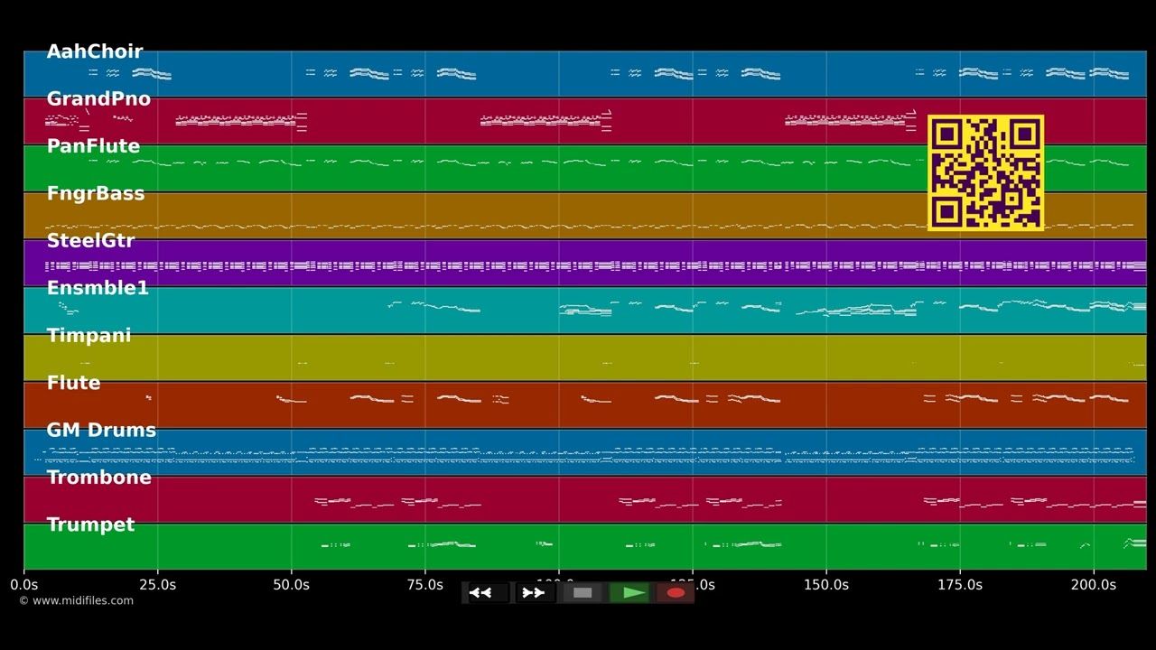
Task: Select the Flute track label
Action: (x=73, y=383)
